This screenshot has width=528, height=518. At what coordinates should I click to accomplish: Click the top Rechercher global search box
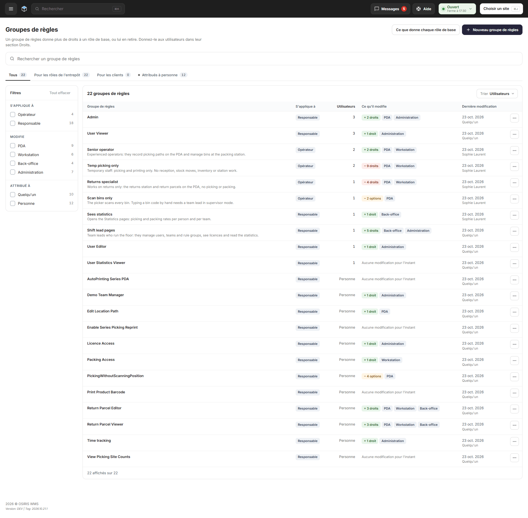[78, 9]
